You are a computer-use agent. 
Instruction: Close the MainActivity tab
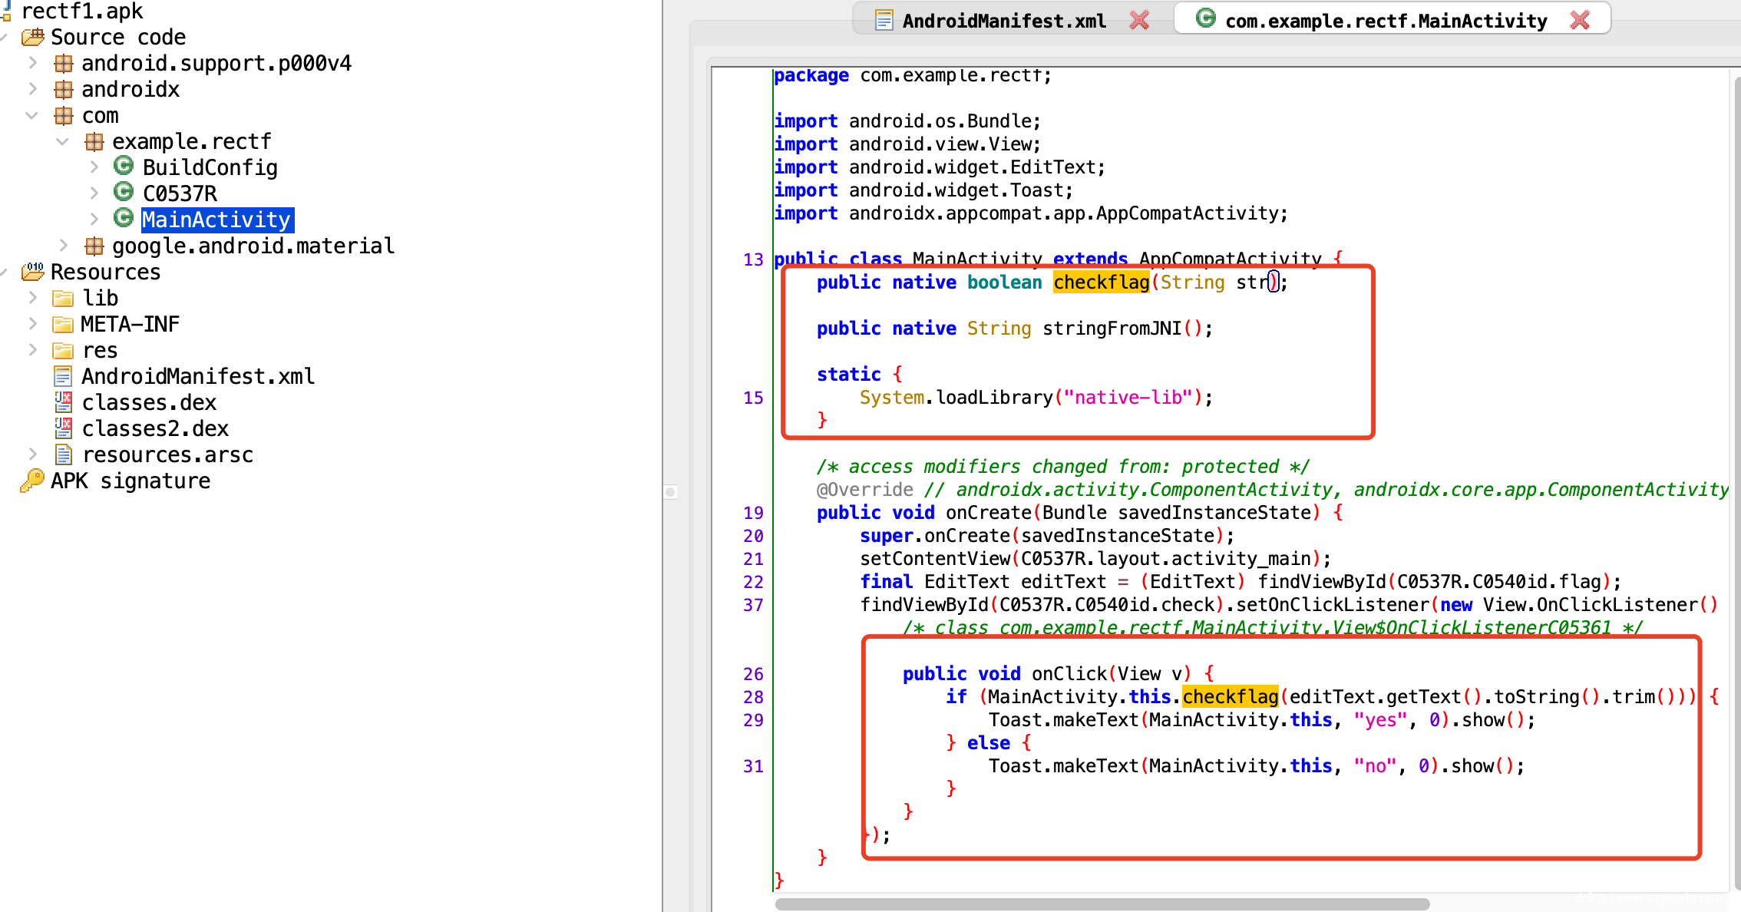[1580, 21]
